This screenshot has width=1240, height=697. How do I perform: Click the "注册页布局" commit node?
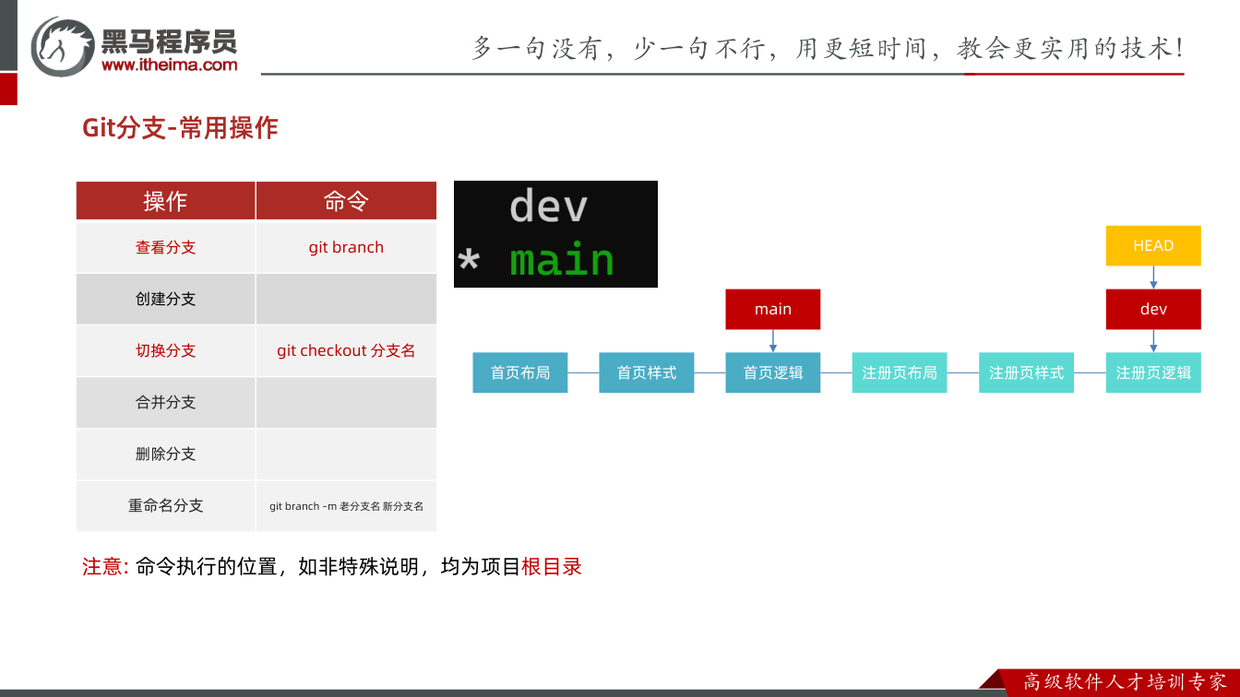point(900,372)
